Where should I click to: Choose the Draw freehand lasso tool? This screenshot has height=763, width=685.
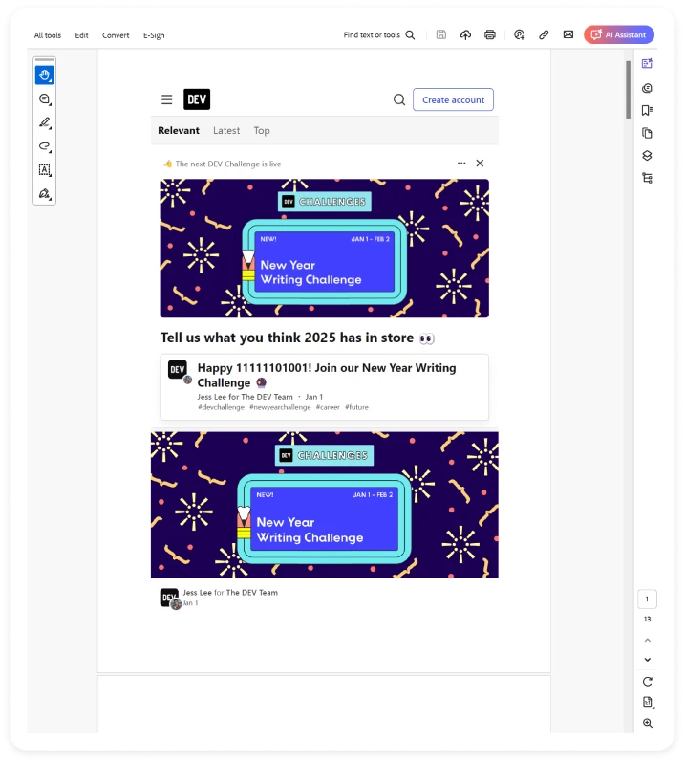tap(44, 146)
